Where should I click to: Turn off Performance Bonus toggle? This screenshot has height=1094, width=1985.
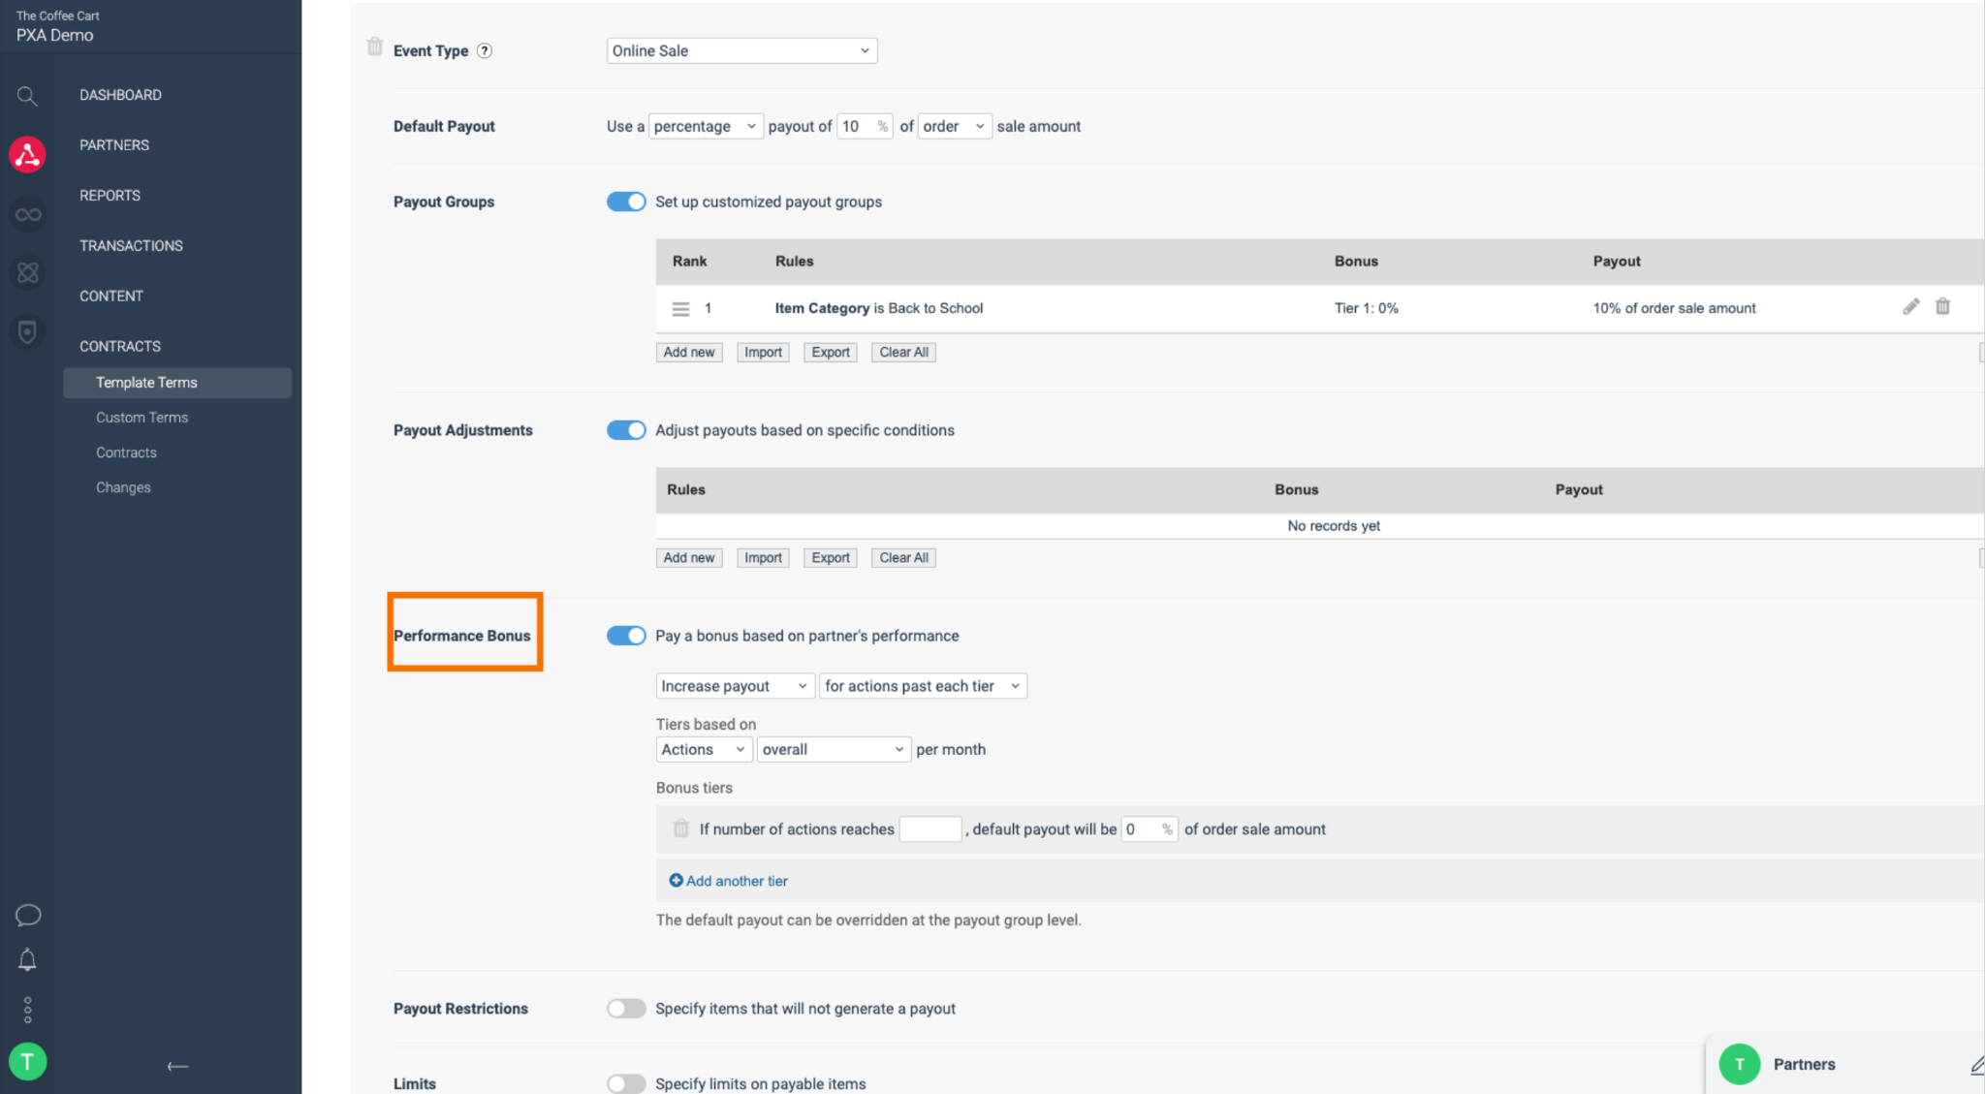coord(626,636)
